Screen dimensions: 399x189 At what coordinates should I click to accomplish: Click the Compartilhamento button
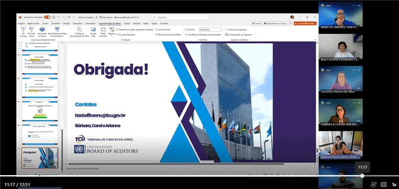point(305,23)
